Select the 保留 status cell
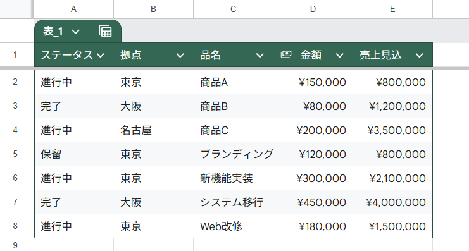This screenshot has width=469, height=251. point(74,154)
